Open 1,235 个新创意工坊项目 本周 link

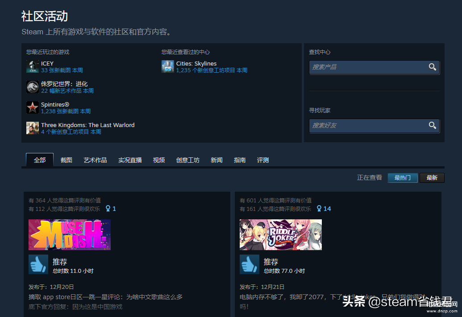[212, 70]
